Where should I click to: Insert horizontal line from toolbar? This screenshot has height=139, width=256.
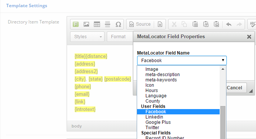(x=108, y=24)
